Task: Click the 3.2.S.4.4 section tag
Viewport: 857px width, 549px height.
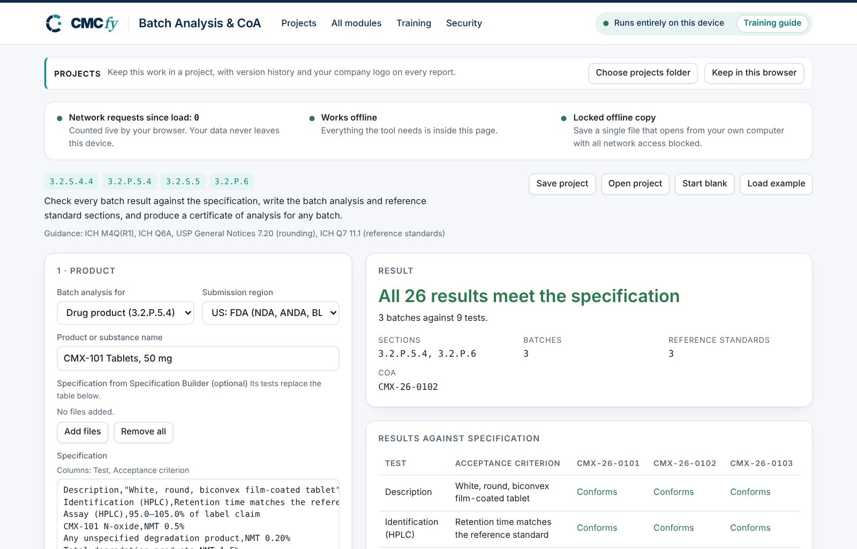Action: (x=71, y=182)
